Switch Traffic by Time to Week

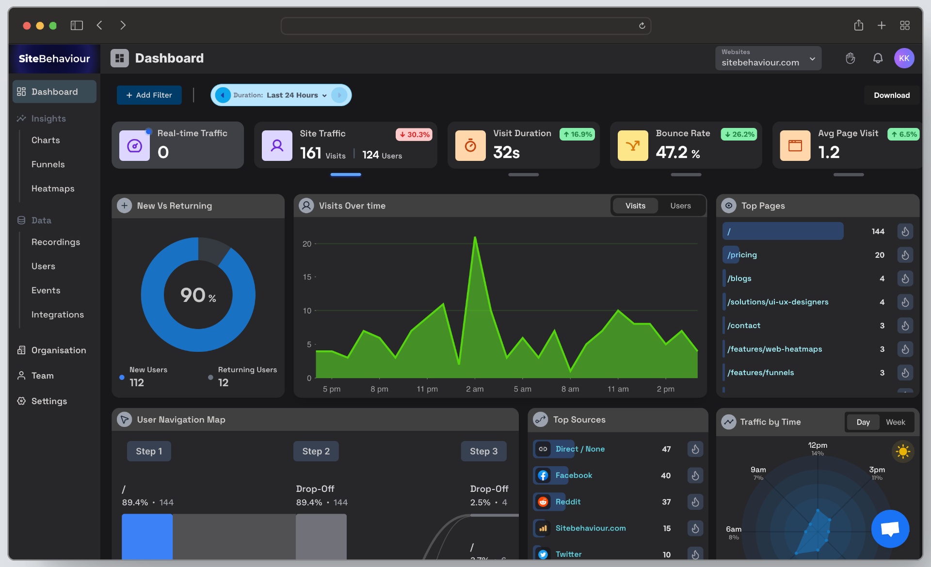click(x=896, y=422)
